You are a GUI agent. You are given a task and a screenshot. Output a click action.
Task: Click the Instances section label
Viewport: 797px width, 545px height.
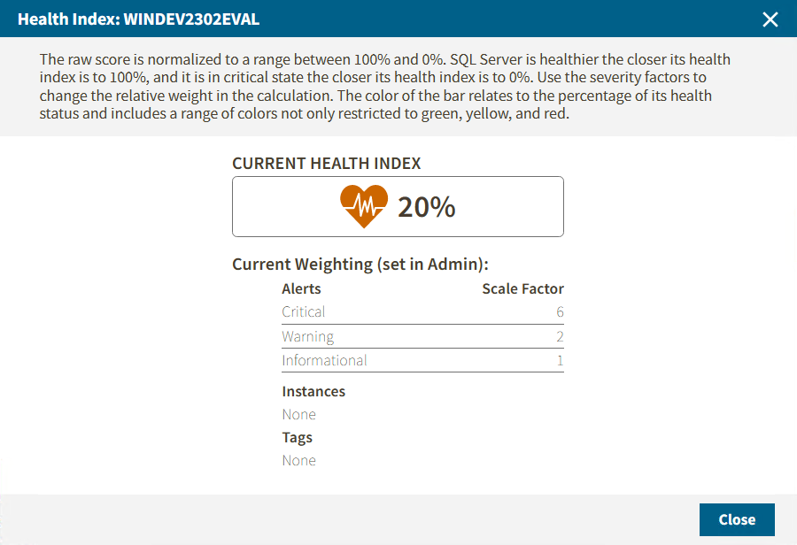313,391
